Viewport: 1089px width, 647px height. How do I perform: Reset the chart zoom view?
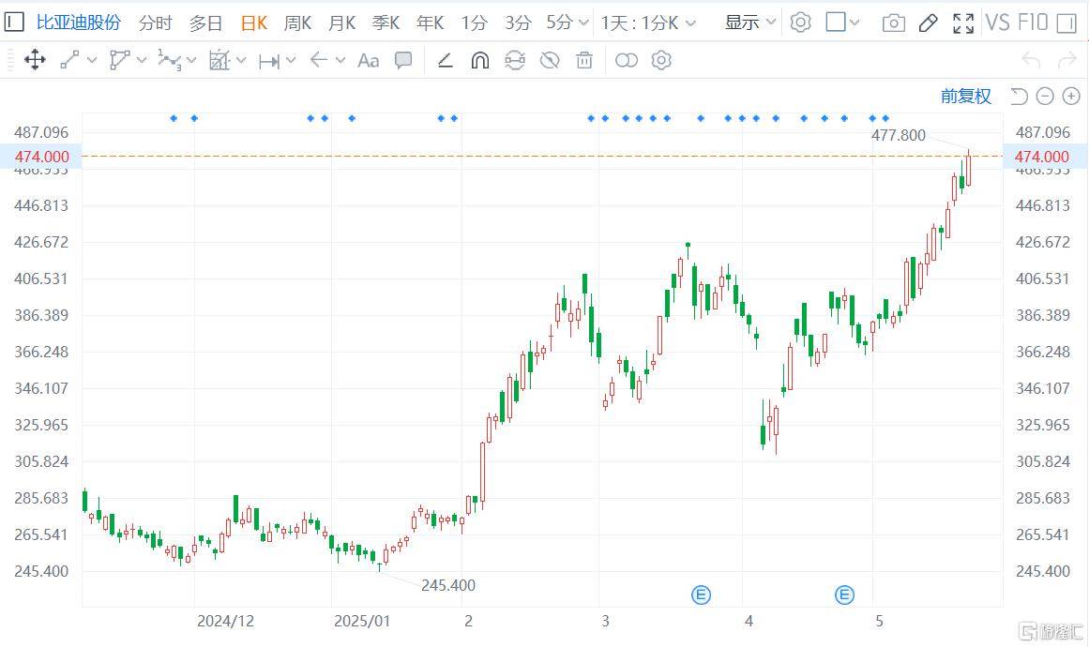[x=1019, y=96]
